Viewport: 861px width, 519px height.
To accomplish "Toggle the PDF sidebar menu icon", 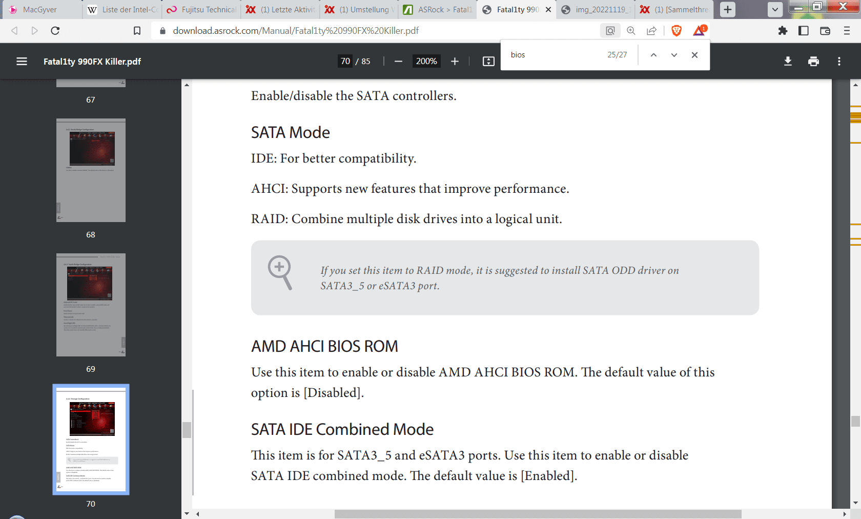I will 22,62.
